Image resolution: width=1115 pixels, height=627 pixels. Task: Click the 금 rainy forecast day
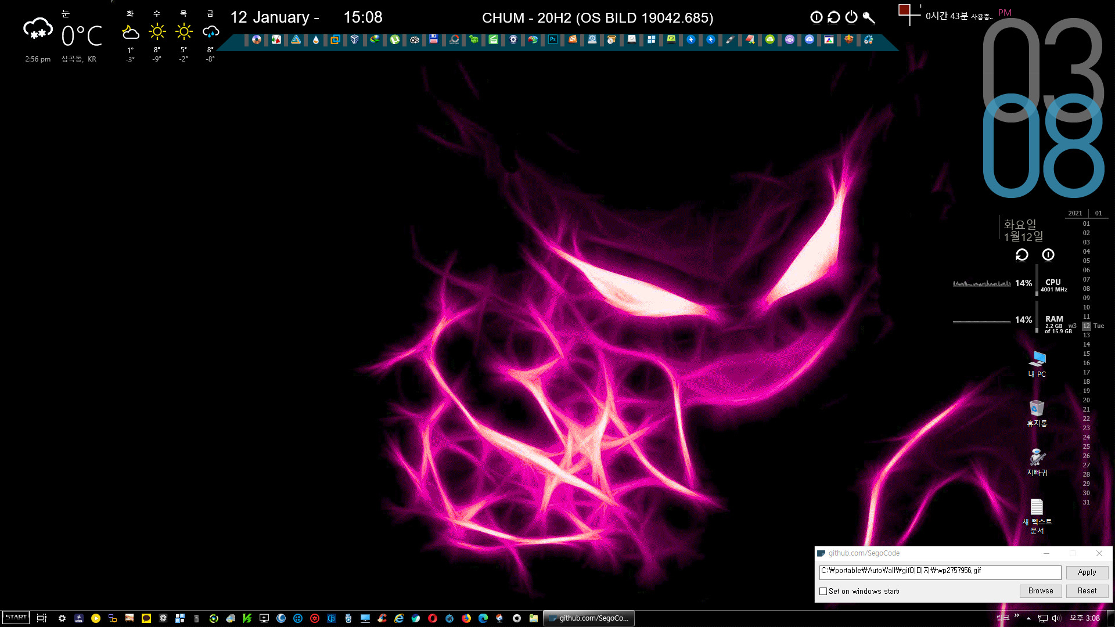click(x=210, y=36)
